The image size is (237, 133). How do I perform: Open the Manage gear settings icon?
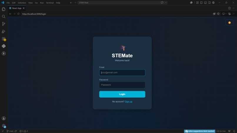pyautogui.click(x=4, y=126)
